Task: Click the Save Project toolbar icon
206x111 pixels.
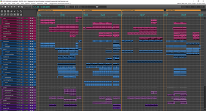Action: (8, 11)
